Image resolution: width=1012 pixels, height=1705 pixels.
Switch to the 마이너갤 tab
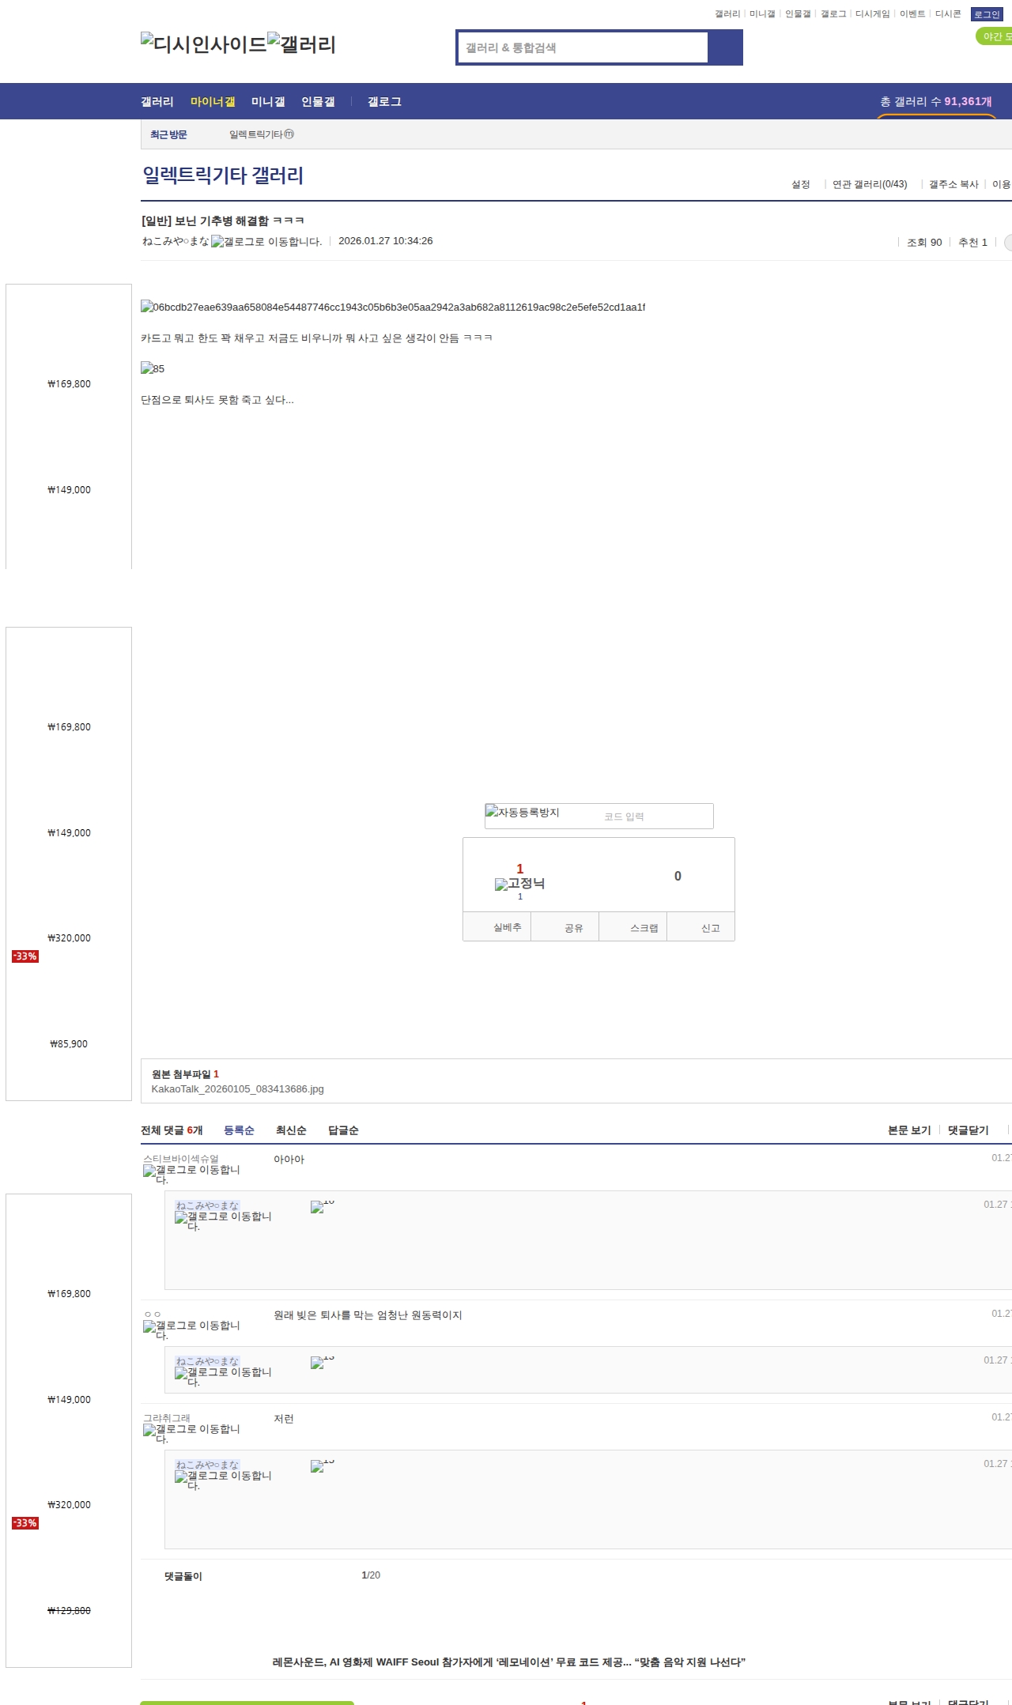tap(213, 102)
